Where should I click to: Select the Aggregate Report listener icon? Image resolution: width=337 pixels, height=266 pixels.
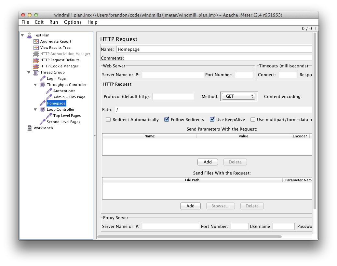click(36, 41)
